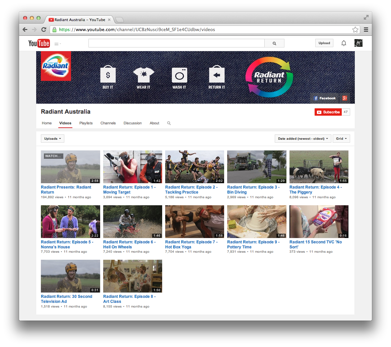
Task: Click title Radiant Return: Episode 7 Hot Box Yoga
Action: pyautogui.click(x=191, y=244)
